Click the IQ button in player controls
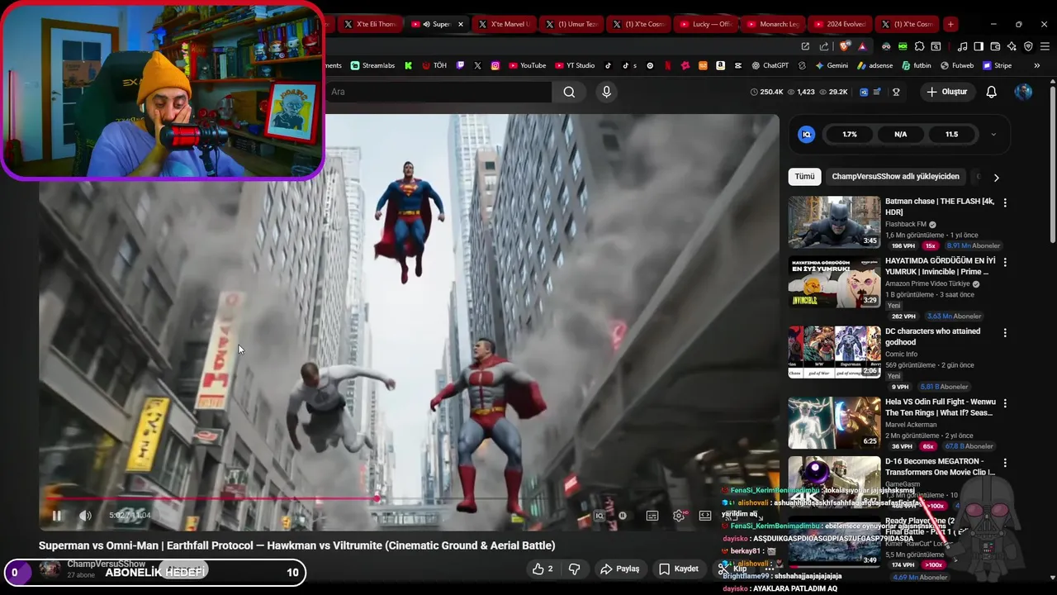Screen dimensions: 1057x595 click(x=600, y=516)
